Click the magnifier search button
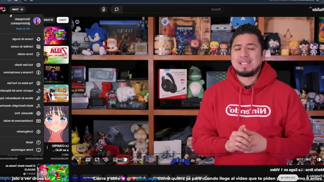Viewport: 324px width, 182px height. 116,9
